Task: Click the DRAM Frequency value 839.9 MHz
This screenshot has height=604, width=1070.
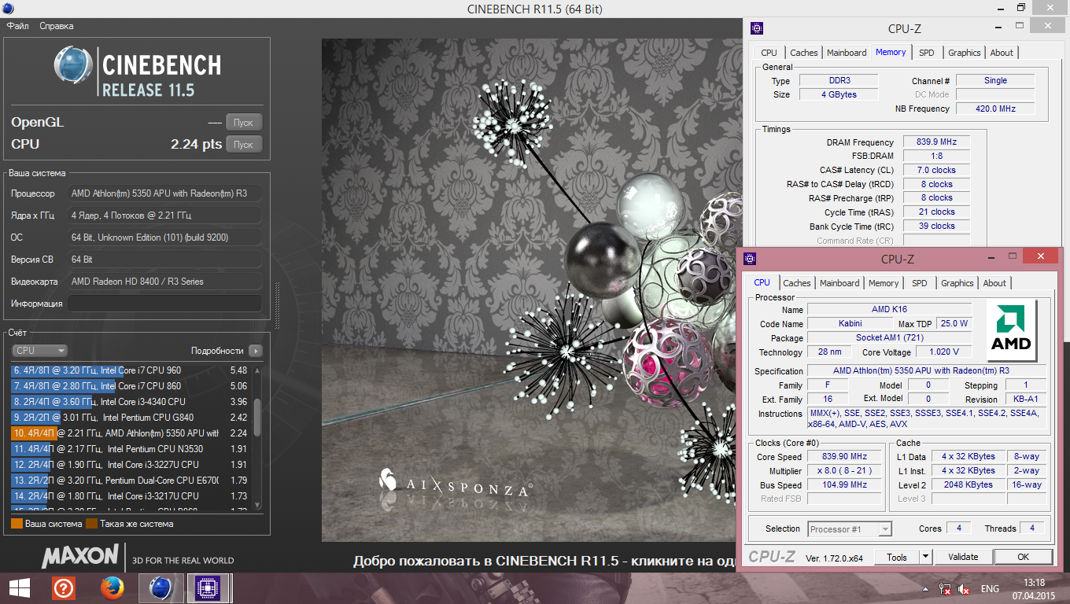Action: [x=936, y=142]
